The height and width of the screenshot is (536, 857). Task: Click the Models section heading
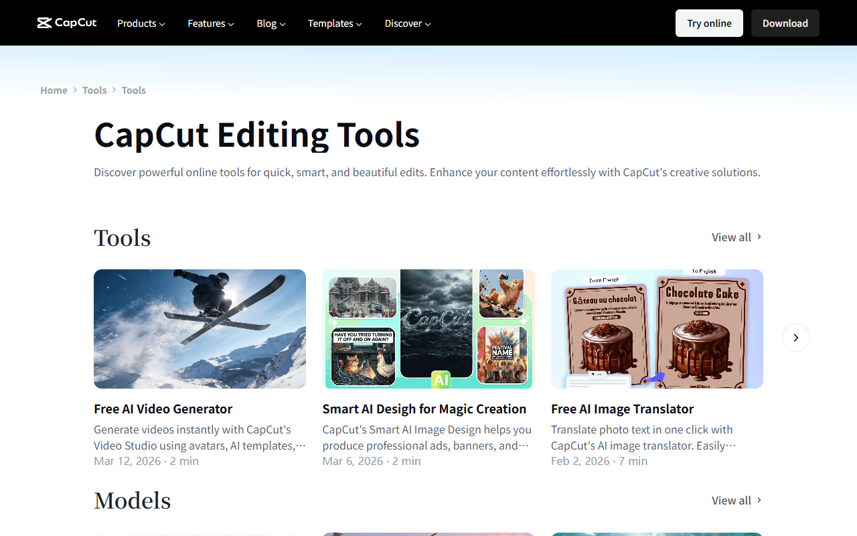(133, 501)
